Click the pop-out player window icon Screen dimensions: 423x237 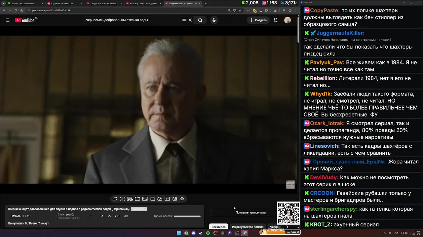click(x=152, y=199)
